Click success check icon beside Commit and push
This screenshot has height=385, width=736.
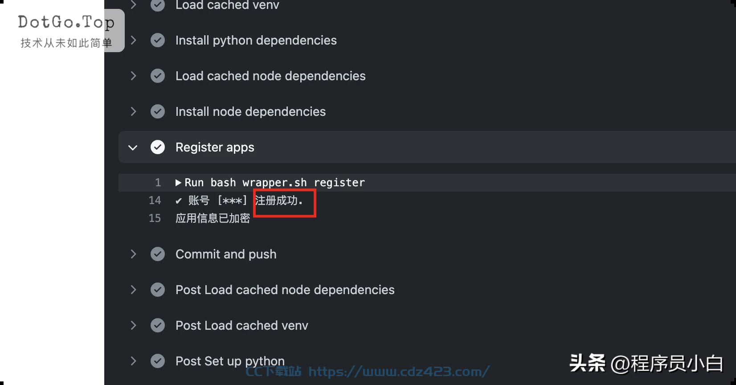click(158, 254)
